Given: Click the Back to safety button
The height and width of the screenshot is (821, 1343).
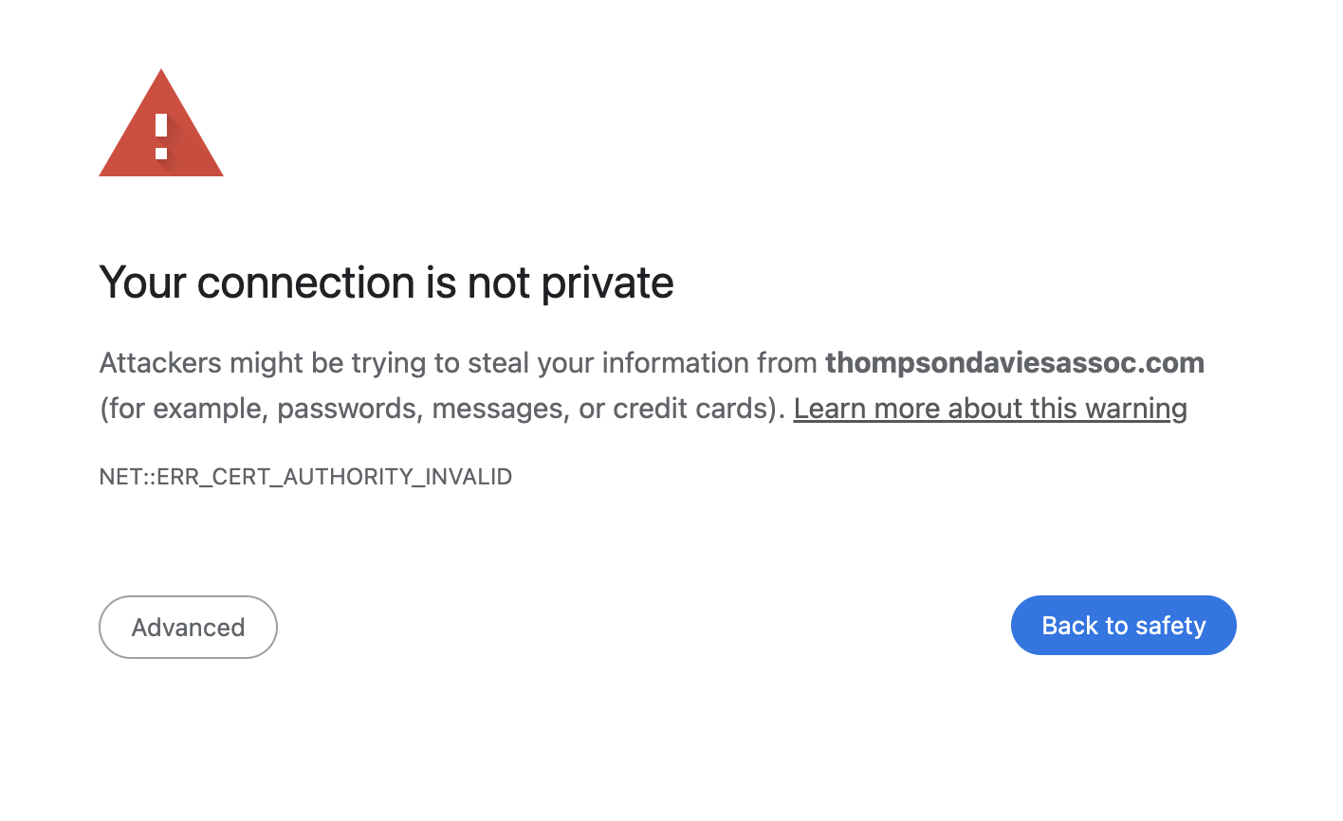Looking at the screenshot, I should (x=1123, y=625).
